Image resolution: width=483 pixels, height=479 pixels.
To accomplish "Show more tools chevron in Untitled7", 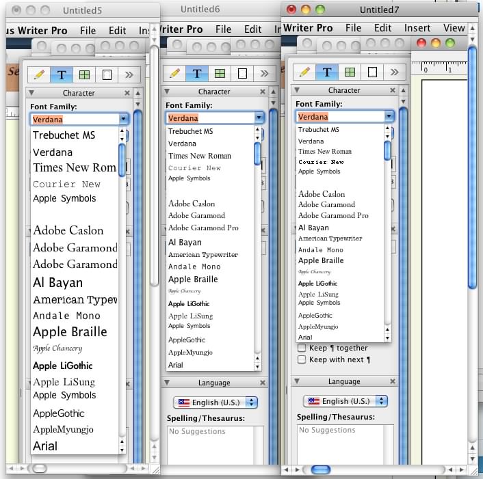I will point(394,72).
